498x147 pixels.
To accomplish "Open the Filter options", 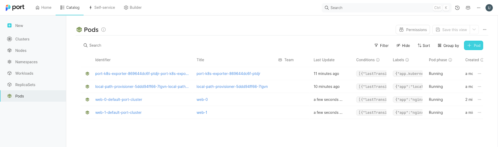I will coord(381,45).
